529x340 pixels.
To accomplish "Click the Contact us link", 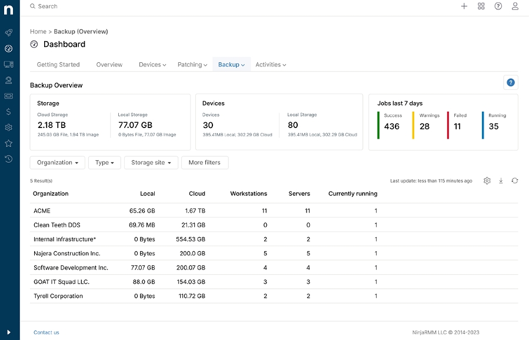I will pos(46,332).
